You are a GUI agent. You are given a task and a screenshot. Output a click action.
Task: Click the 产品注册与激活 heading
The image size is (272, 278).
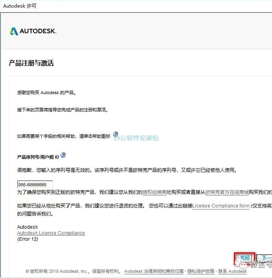click(x=31, y=63)
